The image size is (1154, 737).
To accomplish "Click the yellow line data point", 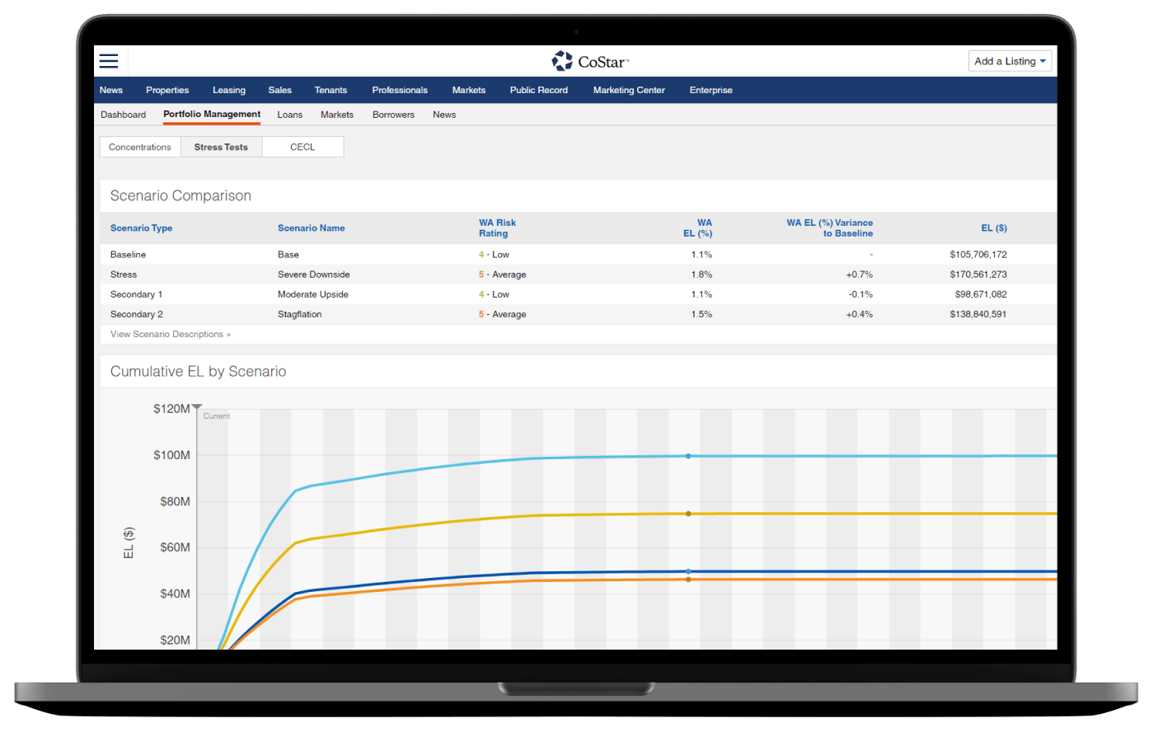I will click(688, 514).
